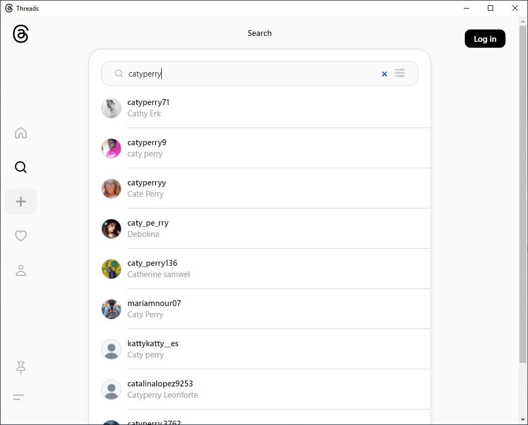
Task: Select username catyperry71
Action: coord(148,102)
